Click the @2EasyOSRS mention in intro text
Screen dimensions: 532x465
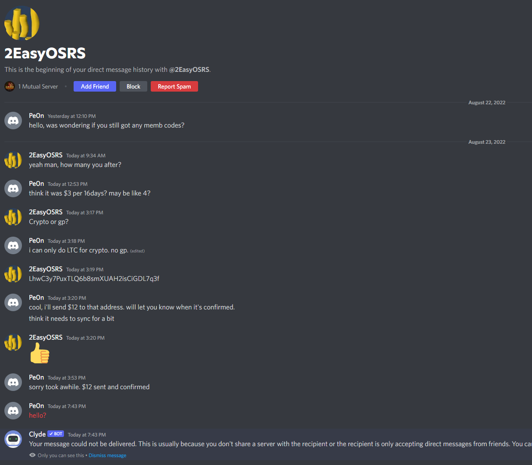(189, 70)
